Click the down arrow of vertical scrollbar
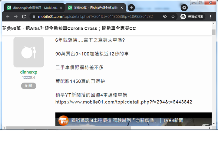 (x=214, y=123)
